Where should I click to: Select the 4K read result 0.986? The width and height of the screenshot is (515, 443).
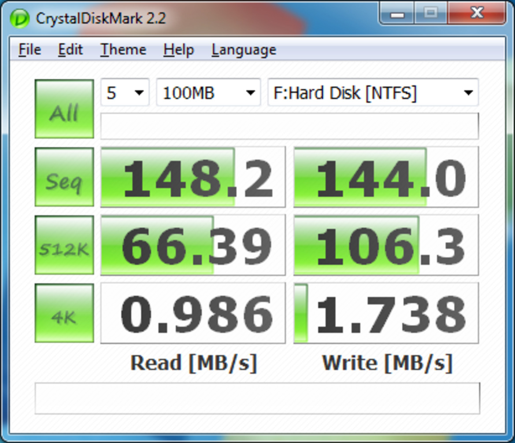coord(193,313)
